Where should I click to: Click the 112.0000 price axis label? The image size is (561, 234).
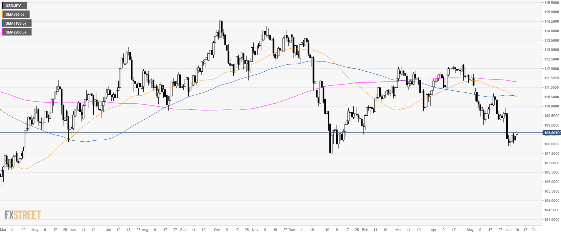coord(551,69)
